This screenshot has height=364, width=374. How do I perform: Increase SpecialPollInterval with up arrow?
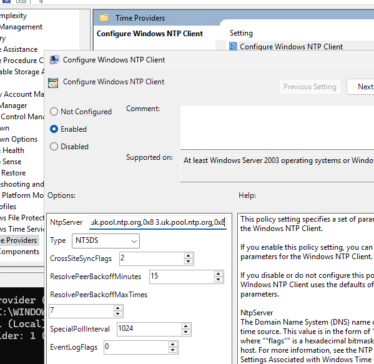(x=185, y=327)
